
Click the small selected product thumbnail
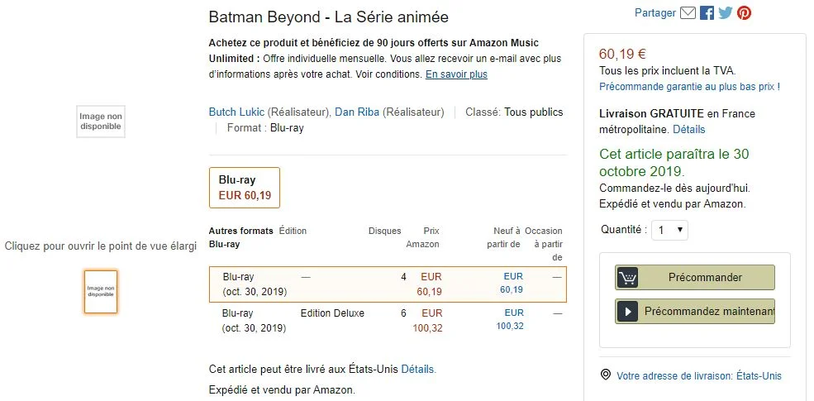pyautogui.click(x=101, y=292)
